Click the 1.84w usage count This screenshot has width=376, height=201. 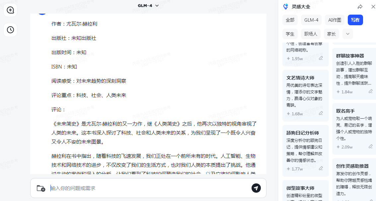pos(347,92)
